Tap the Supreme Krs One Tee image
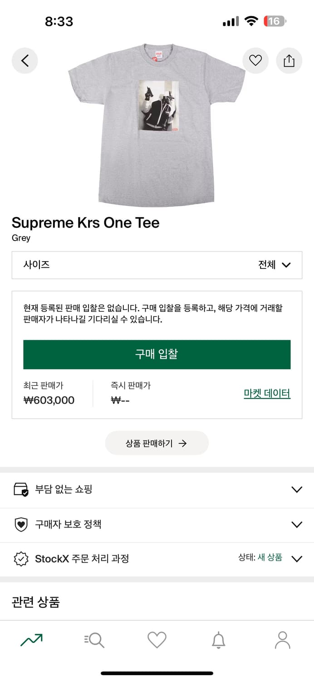This screenshot has height=681, width=314. coord(157,125)
